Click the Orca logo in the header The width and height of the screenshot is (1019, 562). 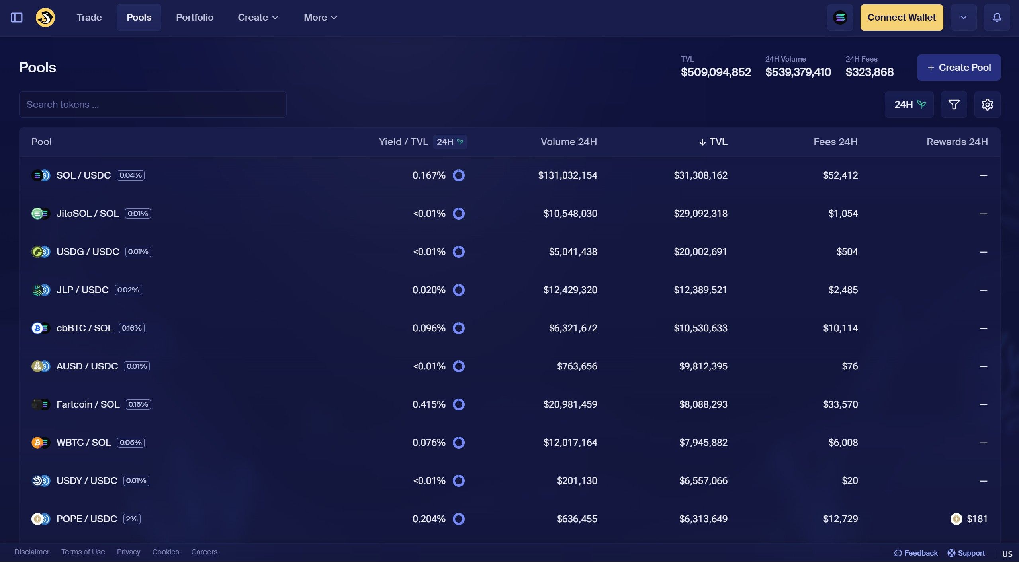click(45, 18)
